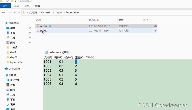192x110 pixels.
Task: Expand chevron after input breadcrumb
Action: tap(64, 12)
